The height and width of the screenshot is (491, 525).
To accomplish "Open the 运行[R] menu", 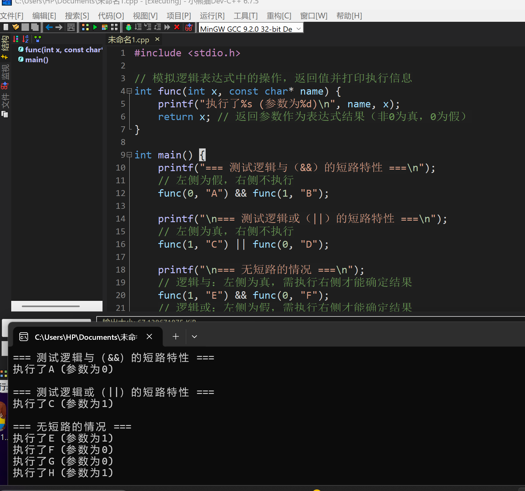I will coord(212,16).
